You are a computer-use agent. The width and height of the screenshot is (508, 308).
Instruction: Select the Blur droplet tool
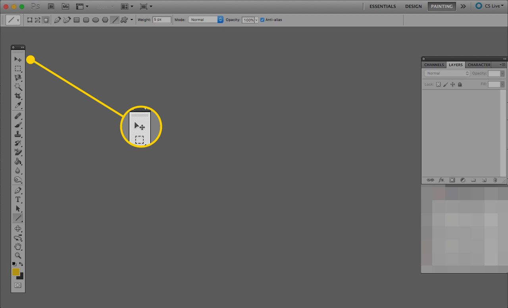click(18, 170)
